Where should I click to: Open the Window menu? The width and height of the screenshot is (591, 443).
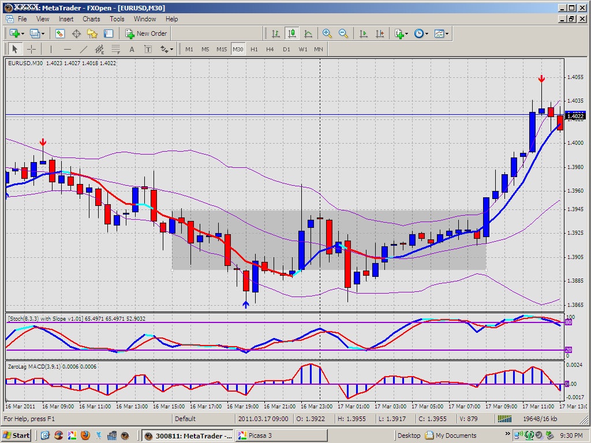coord(145,19)
